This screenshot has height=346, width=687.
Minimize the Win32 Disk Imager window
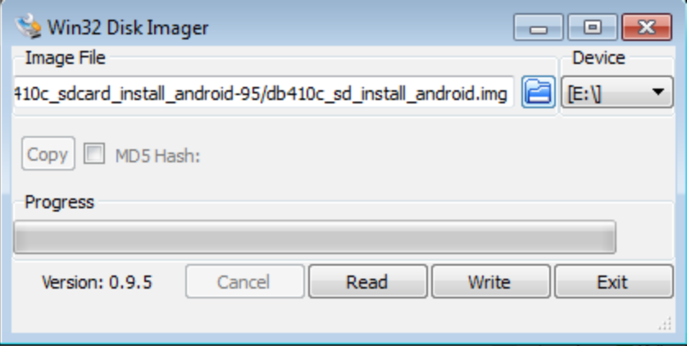click(x=539, y=28)
